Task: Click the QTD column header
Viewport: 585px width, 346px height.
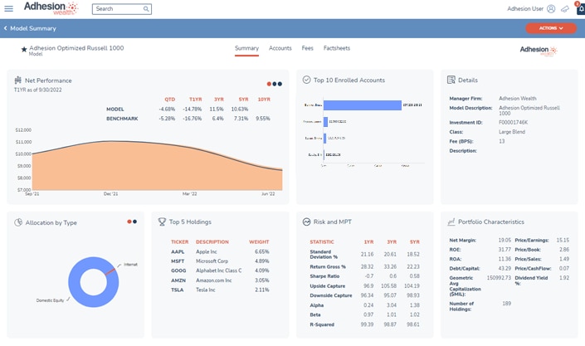Action: click(170, 100)
